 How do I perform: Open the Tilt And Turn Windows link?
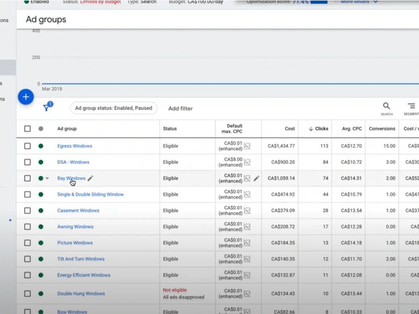tap(81, 259)
